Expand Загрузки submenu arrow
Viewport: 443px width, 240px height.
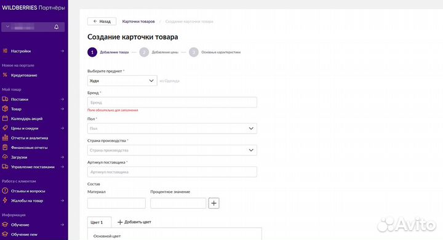62,157
